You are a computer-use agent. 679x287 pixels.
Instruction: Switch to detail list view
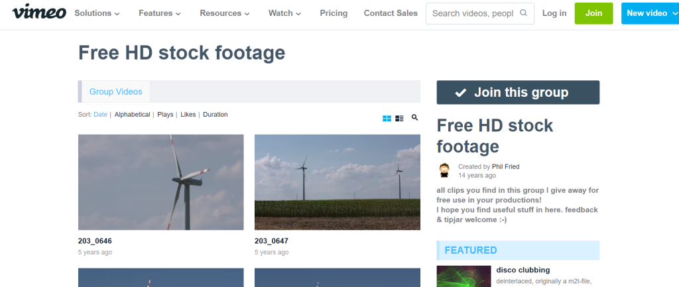(399, 118)
